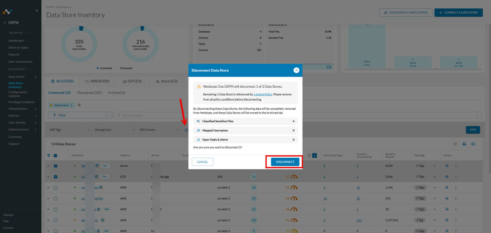491x233 pixels.
Task: Confirm with the Disconnect button
Action: (285, 162)
